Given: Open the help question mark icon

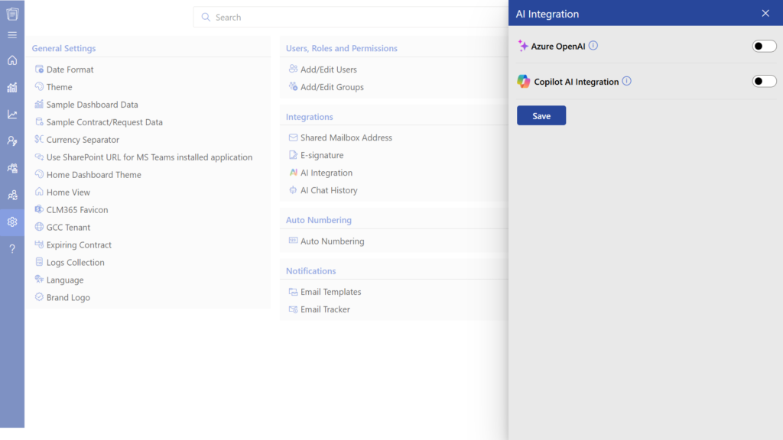Looking at the screenshot, I should coord(12,249).
